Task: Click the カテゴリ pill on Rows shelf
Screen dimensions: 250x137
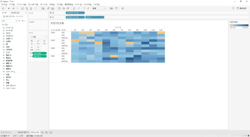Action: point(95,17)
